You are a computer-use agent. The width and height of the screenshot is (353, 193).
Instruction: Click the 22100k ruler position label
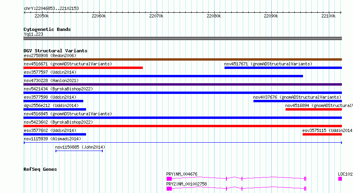coord(328,16)
